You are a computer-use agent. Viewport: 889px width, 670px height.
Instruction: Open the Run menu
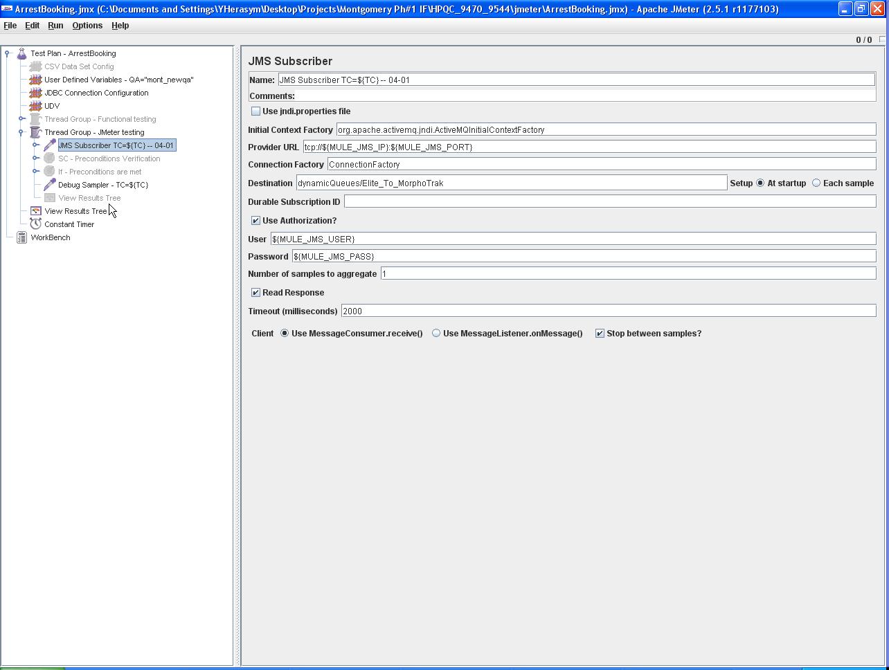55,26
